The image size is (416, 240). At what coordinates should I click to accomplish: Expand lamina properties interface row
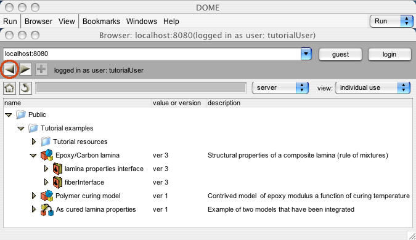click(46, 169)
